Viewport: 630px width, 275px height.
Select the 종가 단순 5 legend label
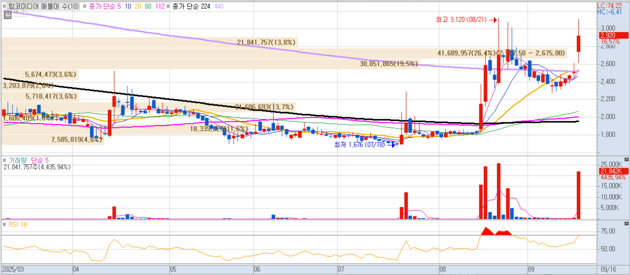(x=105, y=6)
